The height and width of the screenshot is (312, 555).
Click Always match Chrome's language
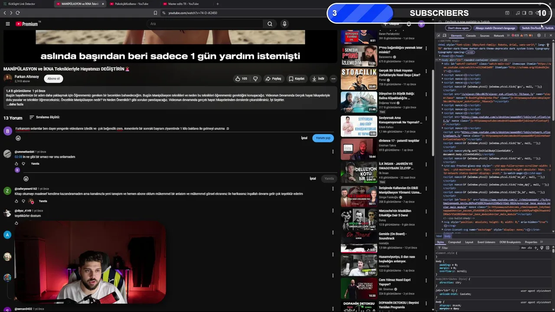(495, 28)
